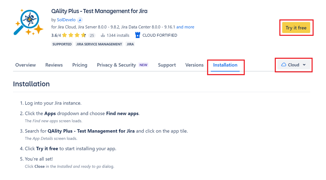Open the Pricing tab
This screenshot has width=326, height=180.
click(80, 65)
